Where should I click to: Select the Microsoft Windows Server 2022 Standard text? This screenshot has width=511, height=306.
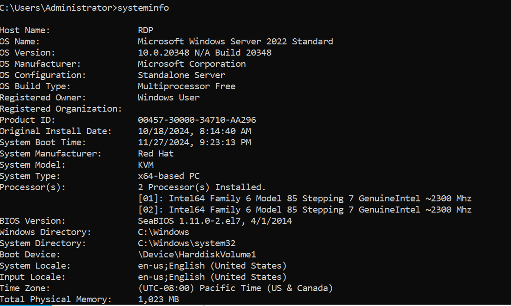235,42
